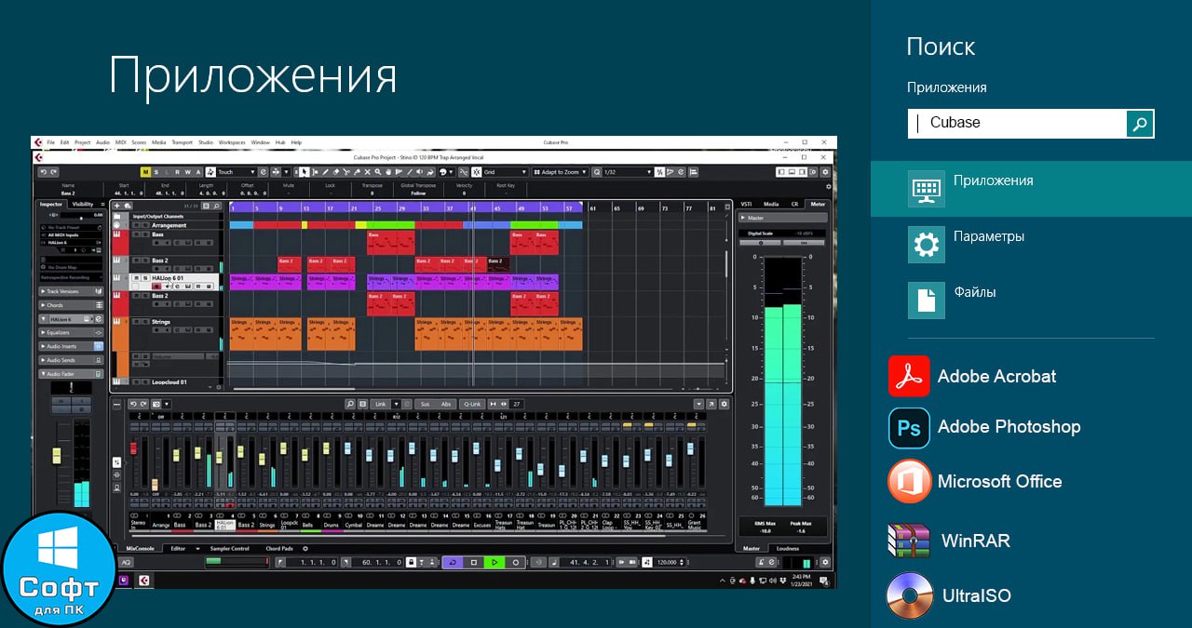Viewport: 1192px width, 628px height.
Task: Switch to the Sampler Control tab
Action: click(229, 549)
